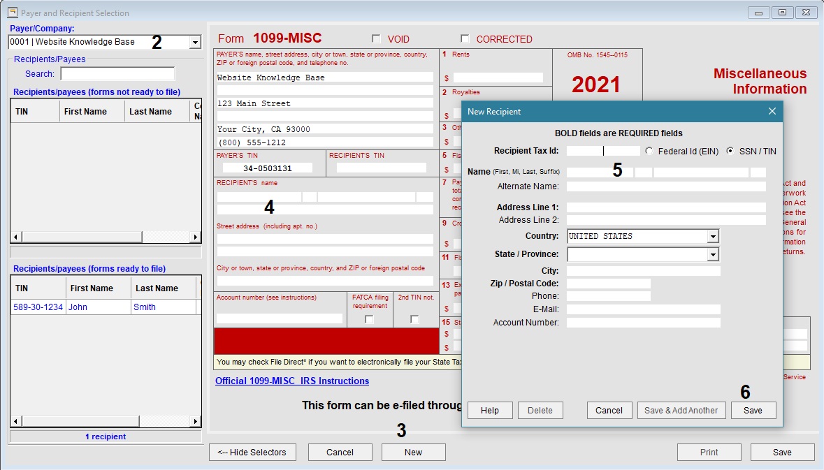Click Help in New Recipient dialog
Screen dimensions: 824x470
490,410
